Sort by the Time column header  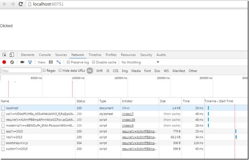[193, 101]
